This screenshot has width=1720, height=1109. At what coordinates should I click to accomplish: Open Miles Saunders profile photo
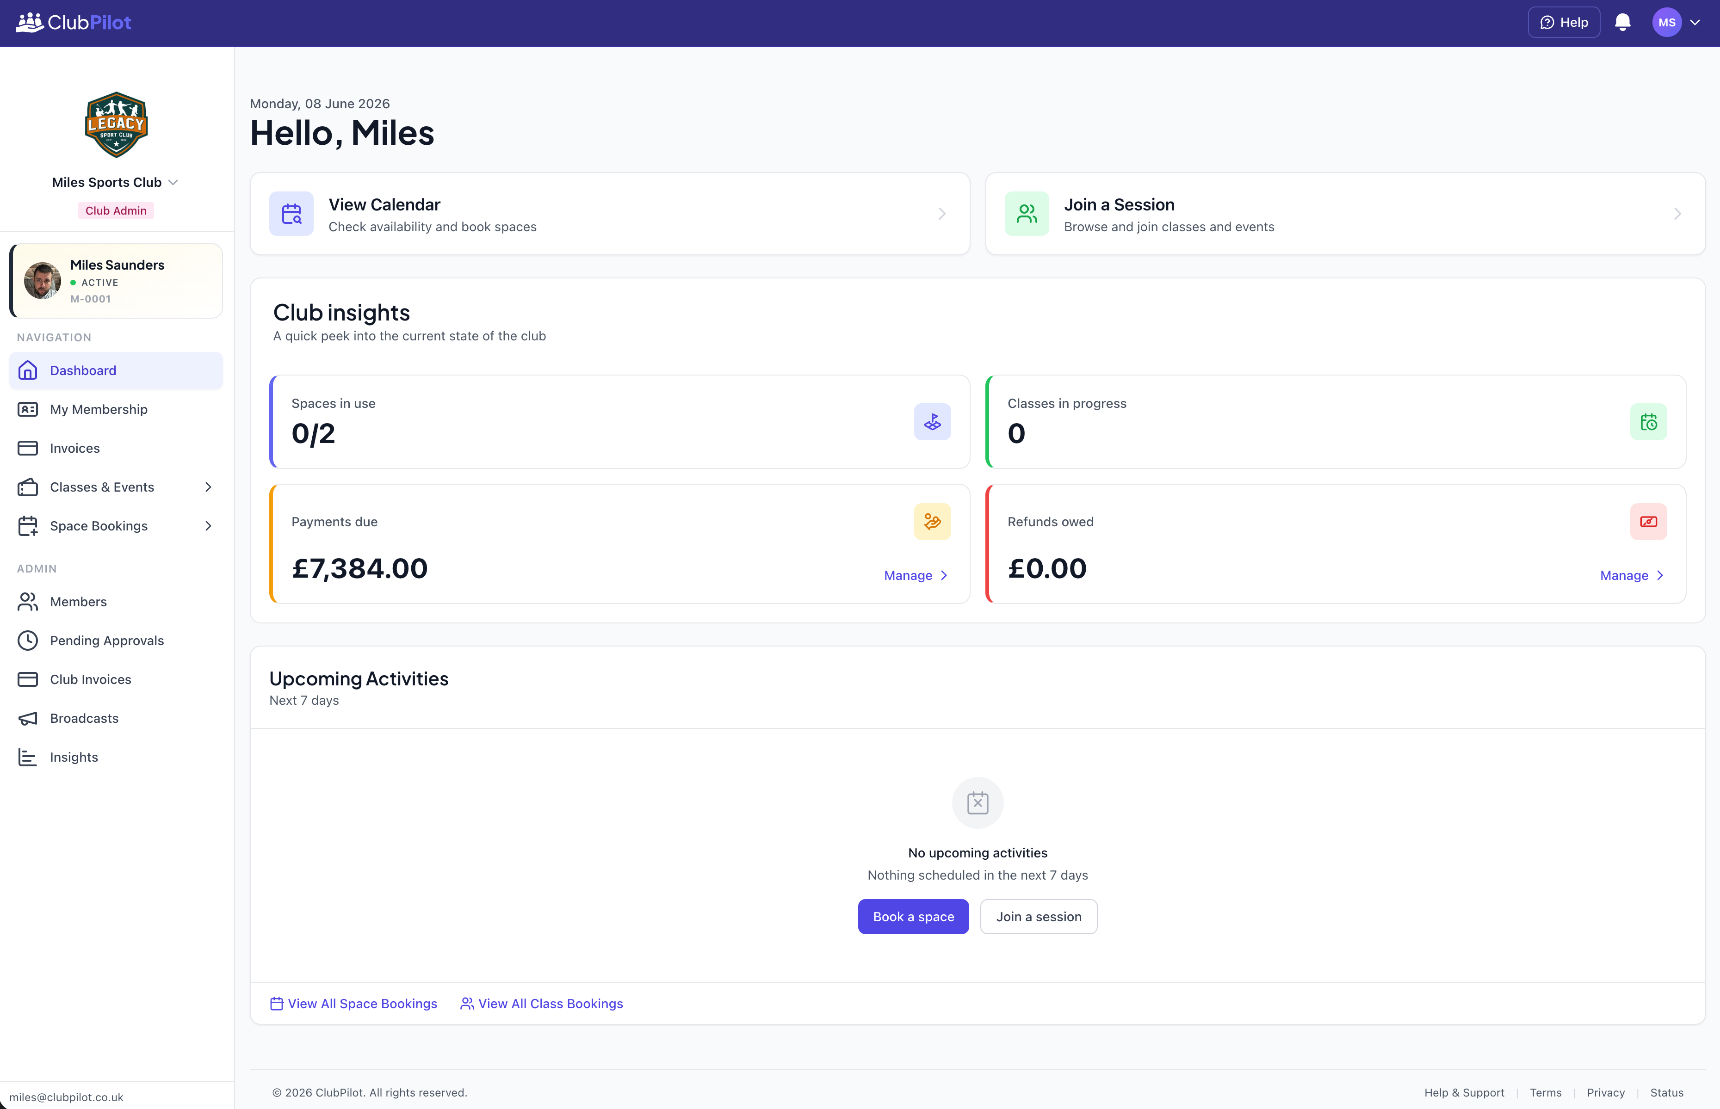(43, 281)
